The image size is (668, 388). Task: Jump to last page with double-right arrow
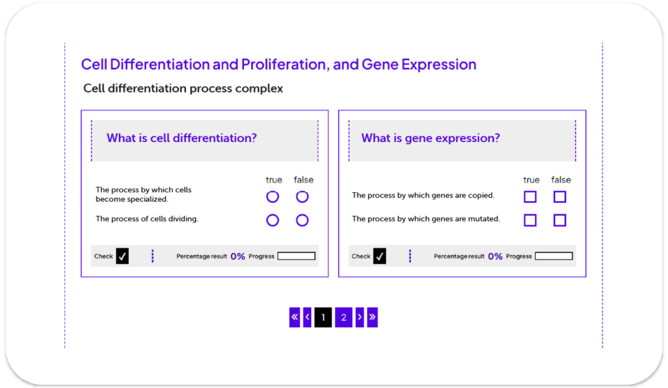click(x=372, y=318)
